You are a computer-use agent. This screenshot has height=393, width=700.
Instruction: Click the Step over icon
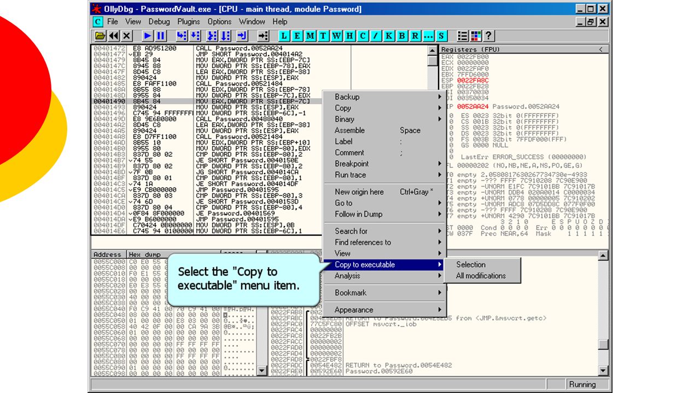(x=195, y=36)
